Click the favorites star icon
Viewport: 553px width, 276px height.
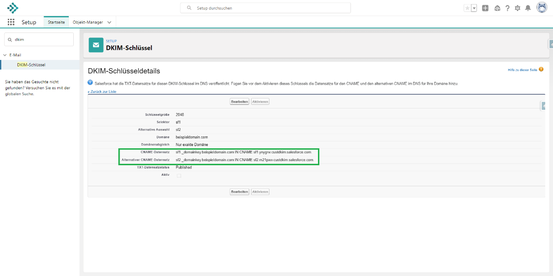pyautogui.click(x=467, y=8)
